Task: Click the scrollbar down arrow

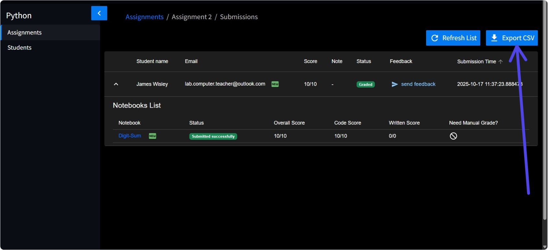Action: click(x=545, y=247)
